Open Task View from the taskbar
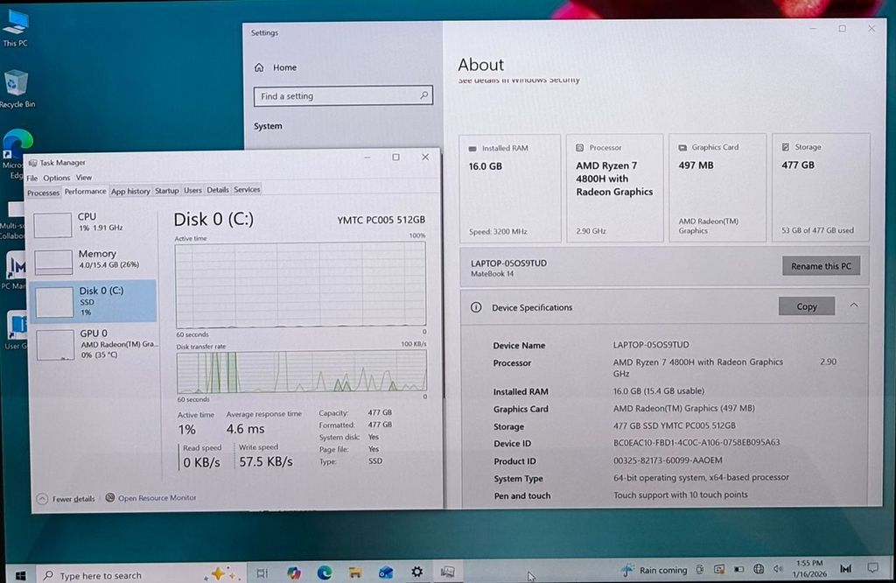Viewport: 896px width, 583px height. click(x=262, y=573)
